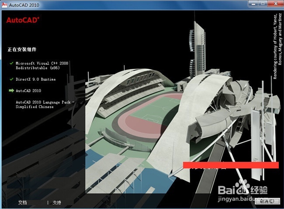Select 'AutoCAD 2010' component in install list
Screen dimensions: 284x209
click(28, 91)
